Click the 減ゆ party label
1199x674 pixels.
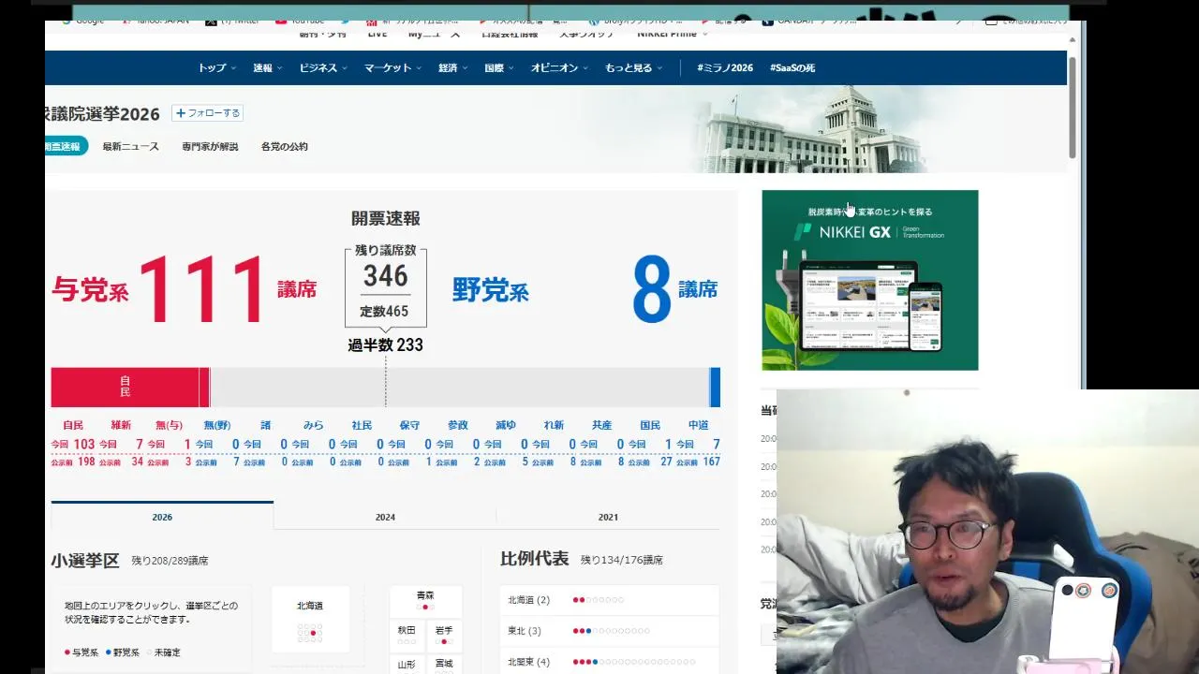pos(506,425)
